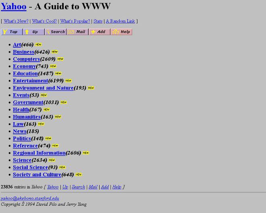Viewport: 266px width, 213px height.
Task: Open the Politics category
Action: click(x=22, y=138)
